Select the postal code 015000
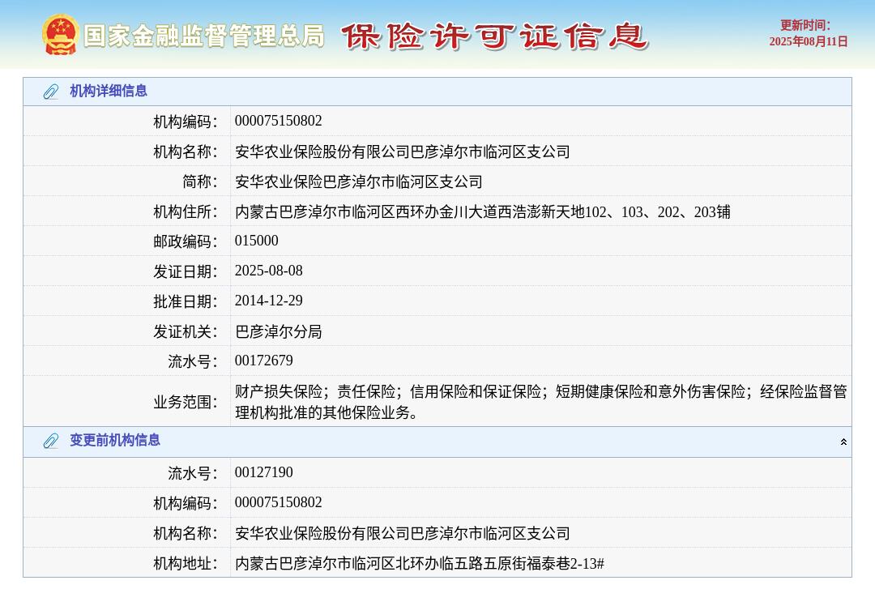This screenshot has width=875, height=589. [x=257, y=241]
